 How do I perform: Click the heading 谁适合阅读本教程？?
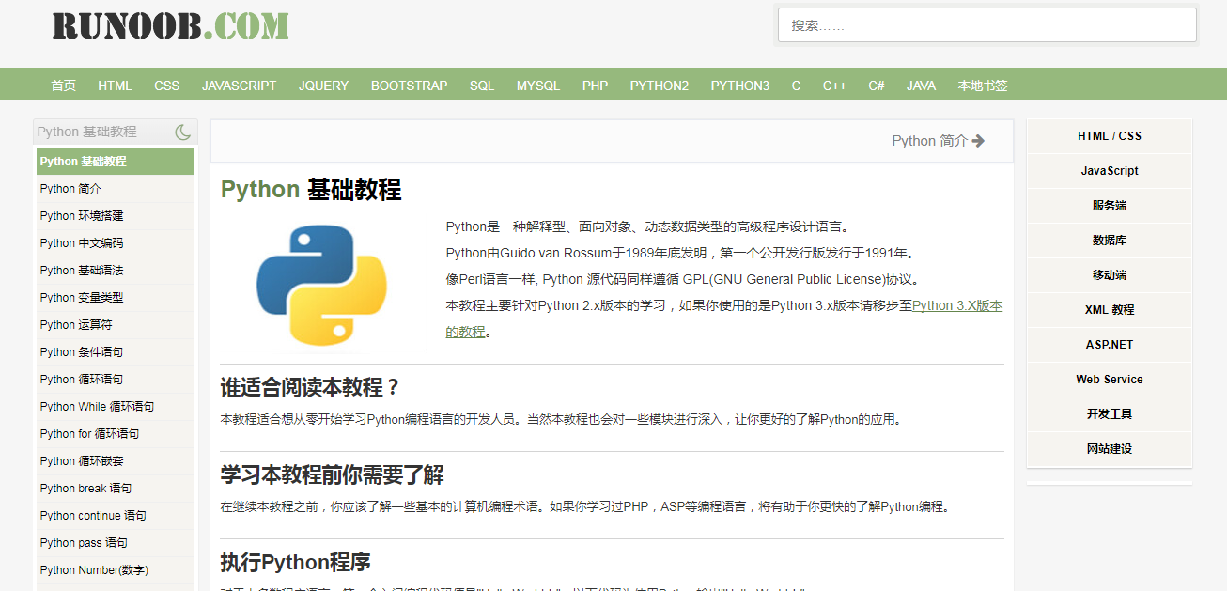click(x=311, y=387)
